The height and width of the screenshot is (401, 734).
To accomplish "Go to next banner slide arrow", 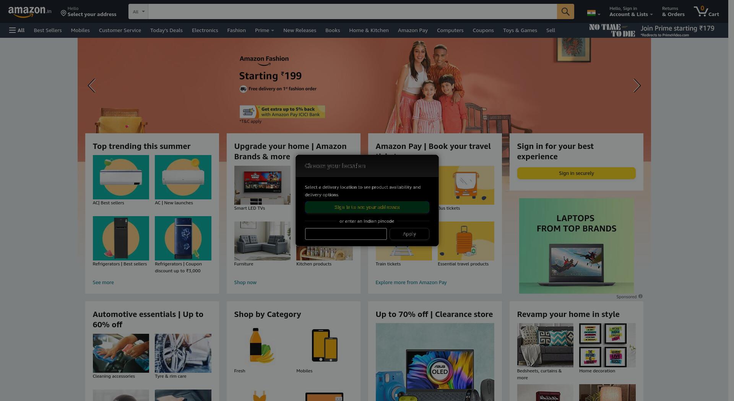I will tap(637, 86).
